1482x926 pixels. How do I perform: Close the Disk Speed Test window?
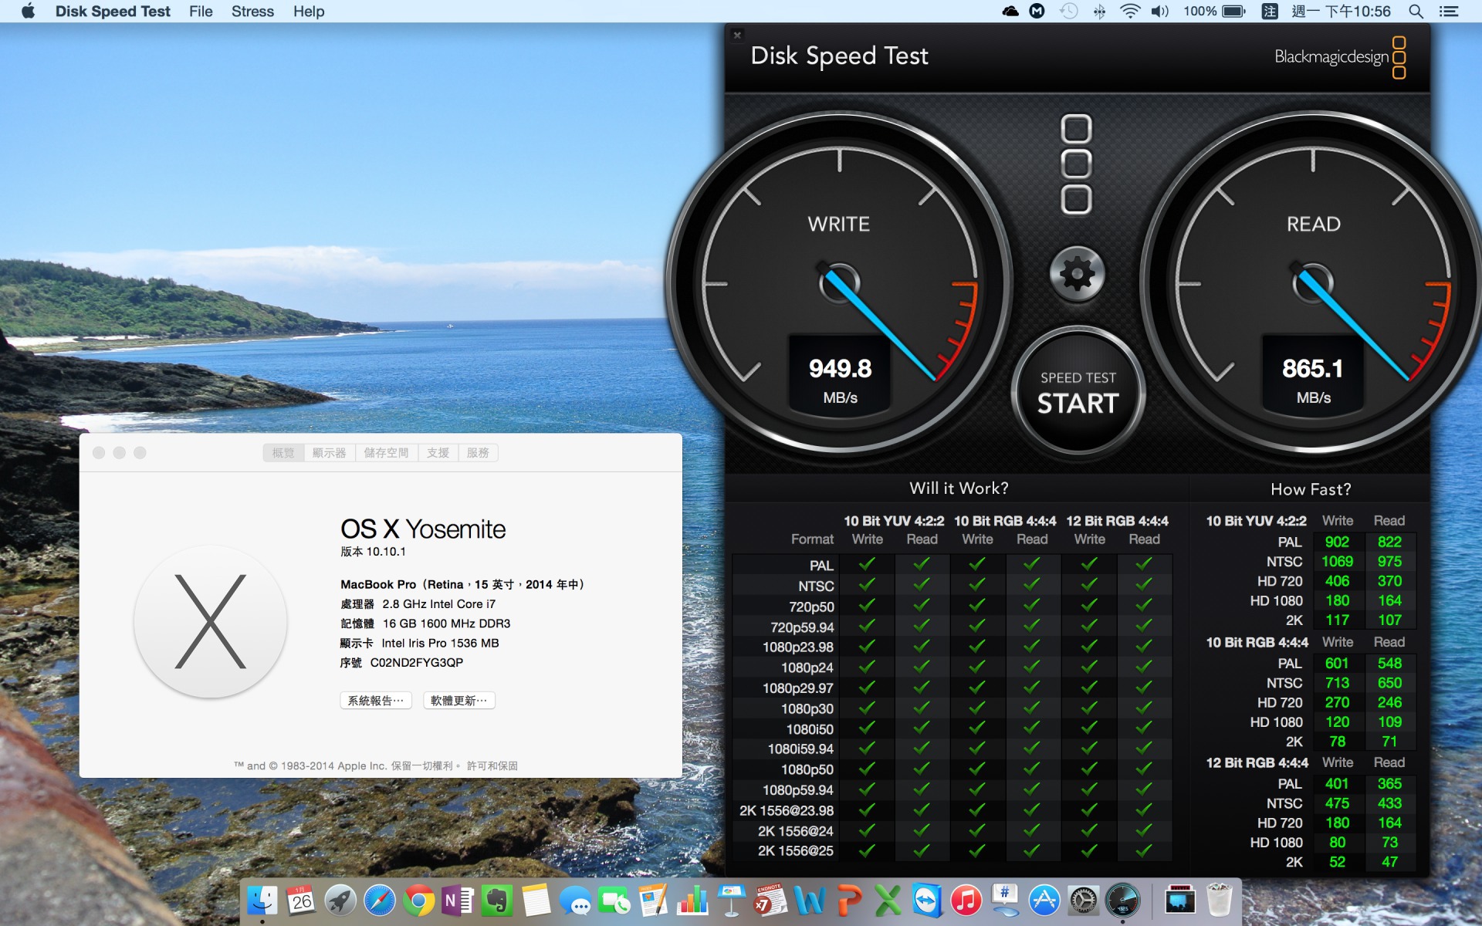click(x=737, y=35)
